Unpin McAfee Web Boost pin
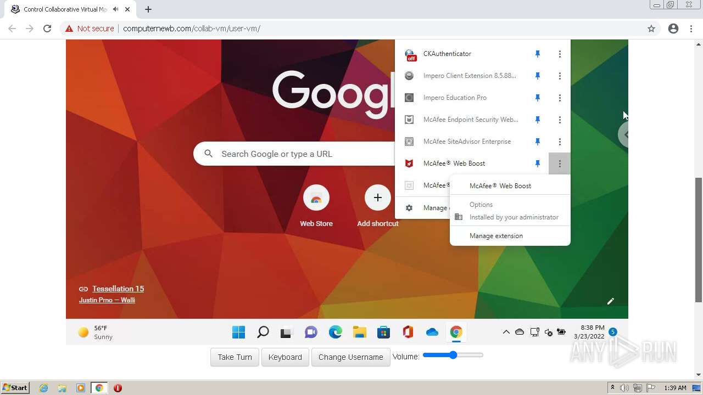The image size is (703, 395). pyautogui.click(x=538, y=163)
